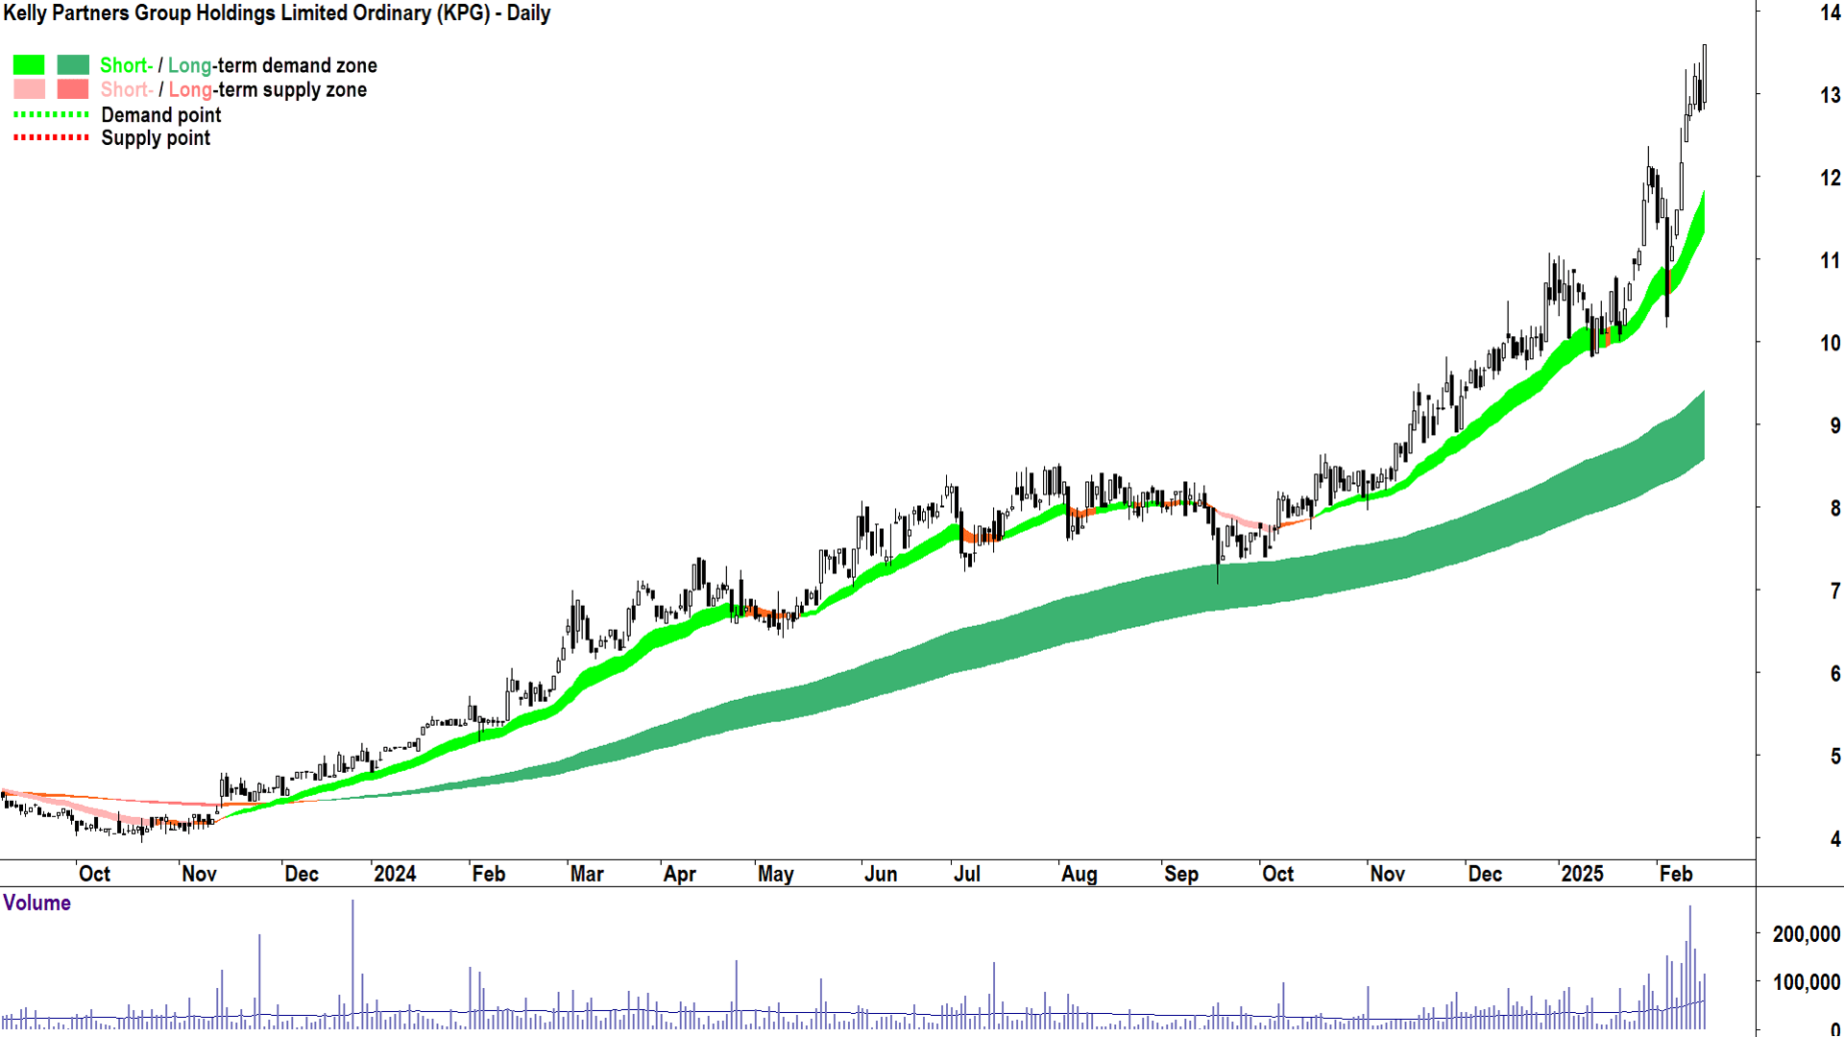
Task: Click the 2024 year label on time axis
Action: pyautogui.click(x=395, y=874)
